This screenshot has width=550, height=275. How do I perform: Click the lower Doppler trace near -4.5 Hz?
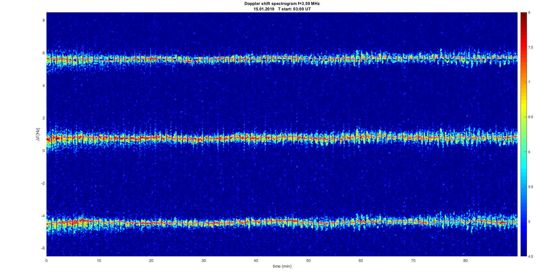click(282, 222)
